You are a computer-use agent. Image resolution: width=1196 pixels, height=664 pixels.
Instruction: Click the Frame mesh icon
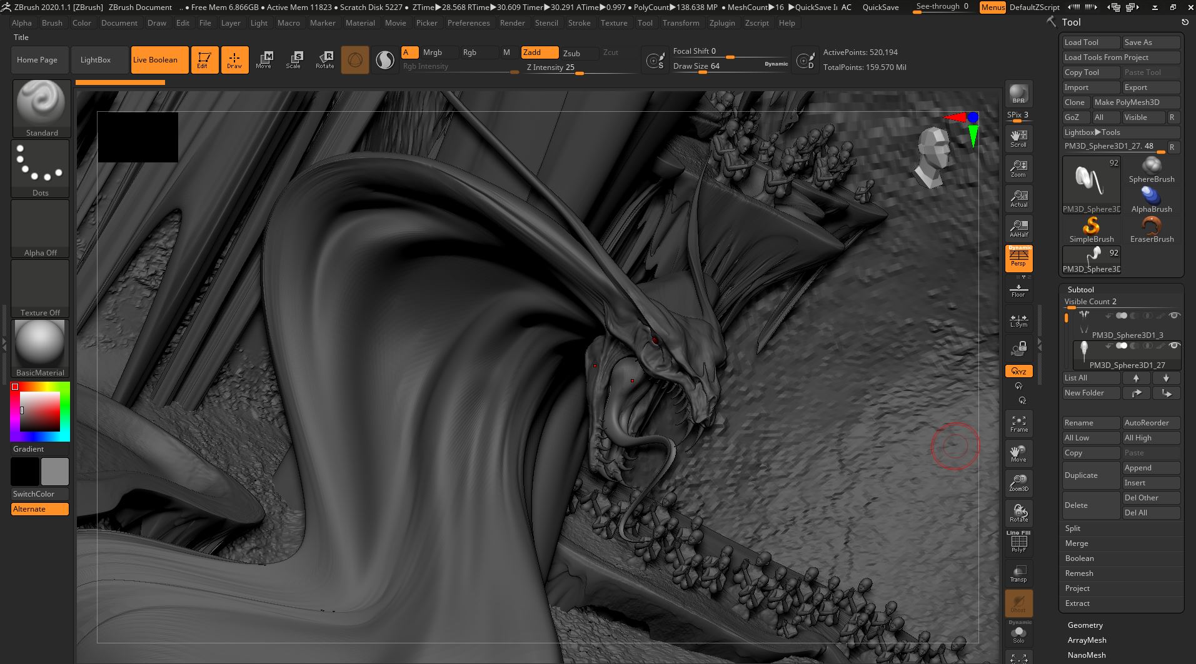pyautogui.click(x=1018, y=424)
